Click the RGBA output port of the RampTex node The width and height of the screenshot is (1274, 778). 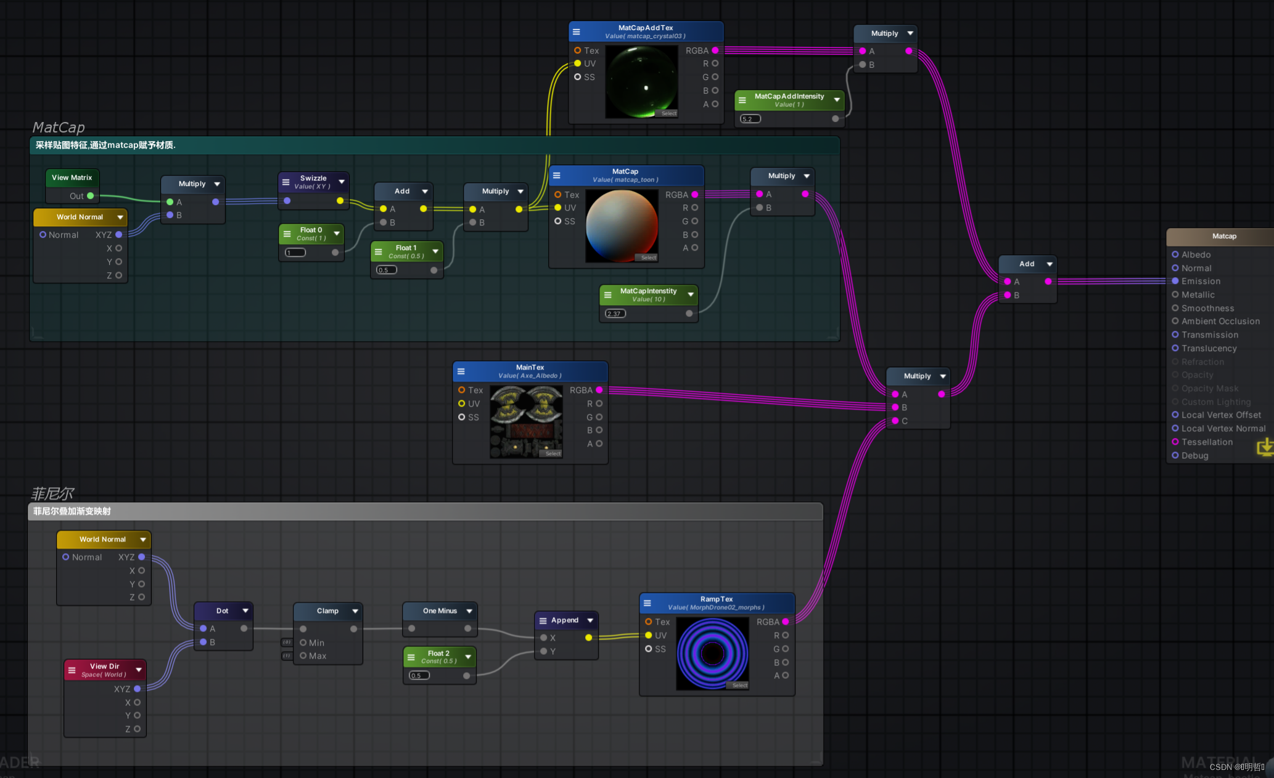coord(786,622)
